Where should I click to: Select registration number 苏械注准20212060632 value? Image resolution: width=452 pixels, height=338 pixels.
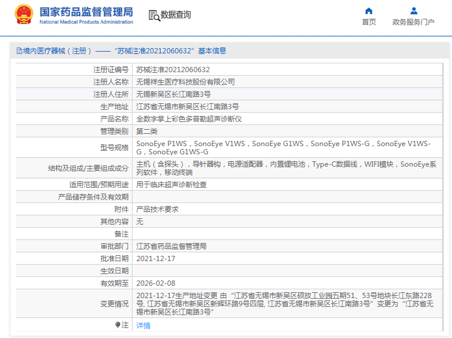click(173, 70)
